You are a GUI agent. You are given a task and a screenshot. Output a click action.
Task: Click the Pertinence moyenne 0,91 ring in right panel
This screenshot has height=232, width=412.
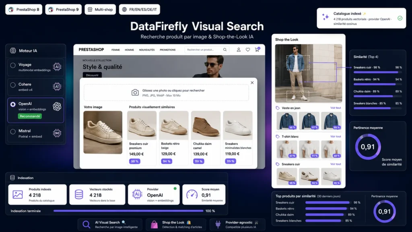[x=368, y=147]
